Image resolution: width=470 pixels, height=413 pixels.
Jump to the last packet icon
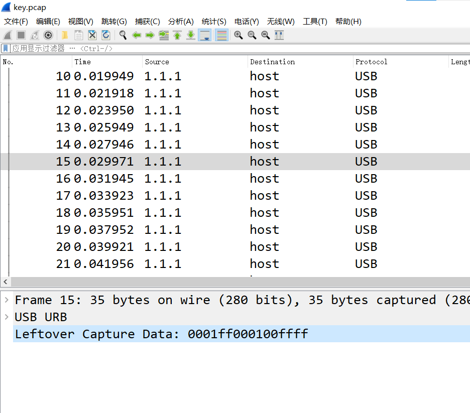(191, 35)
